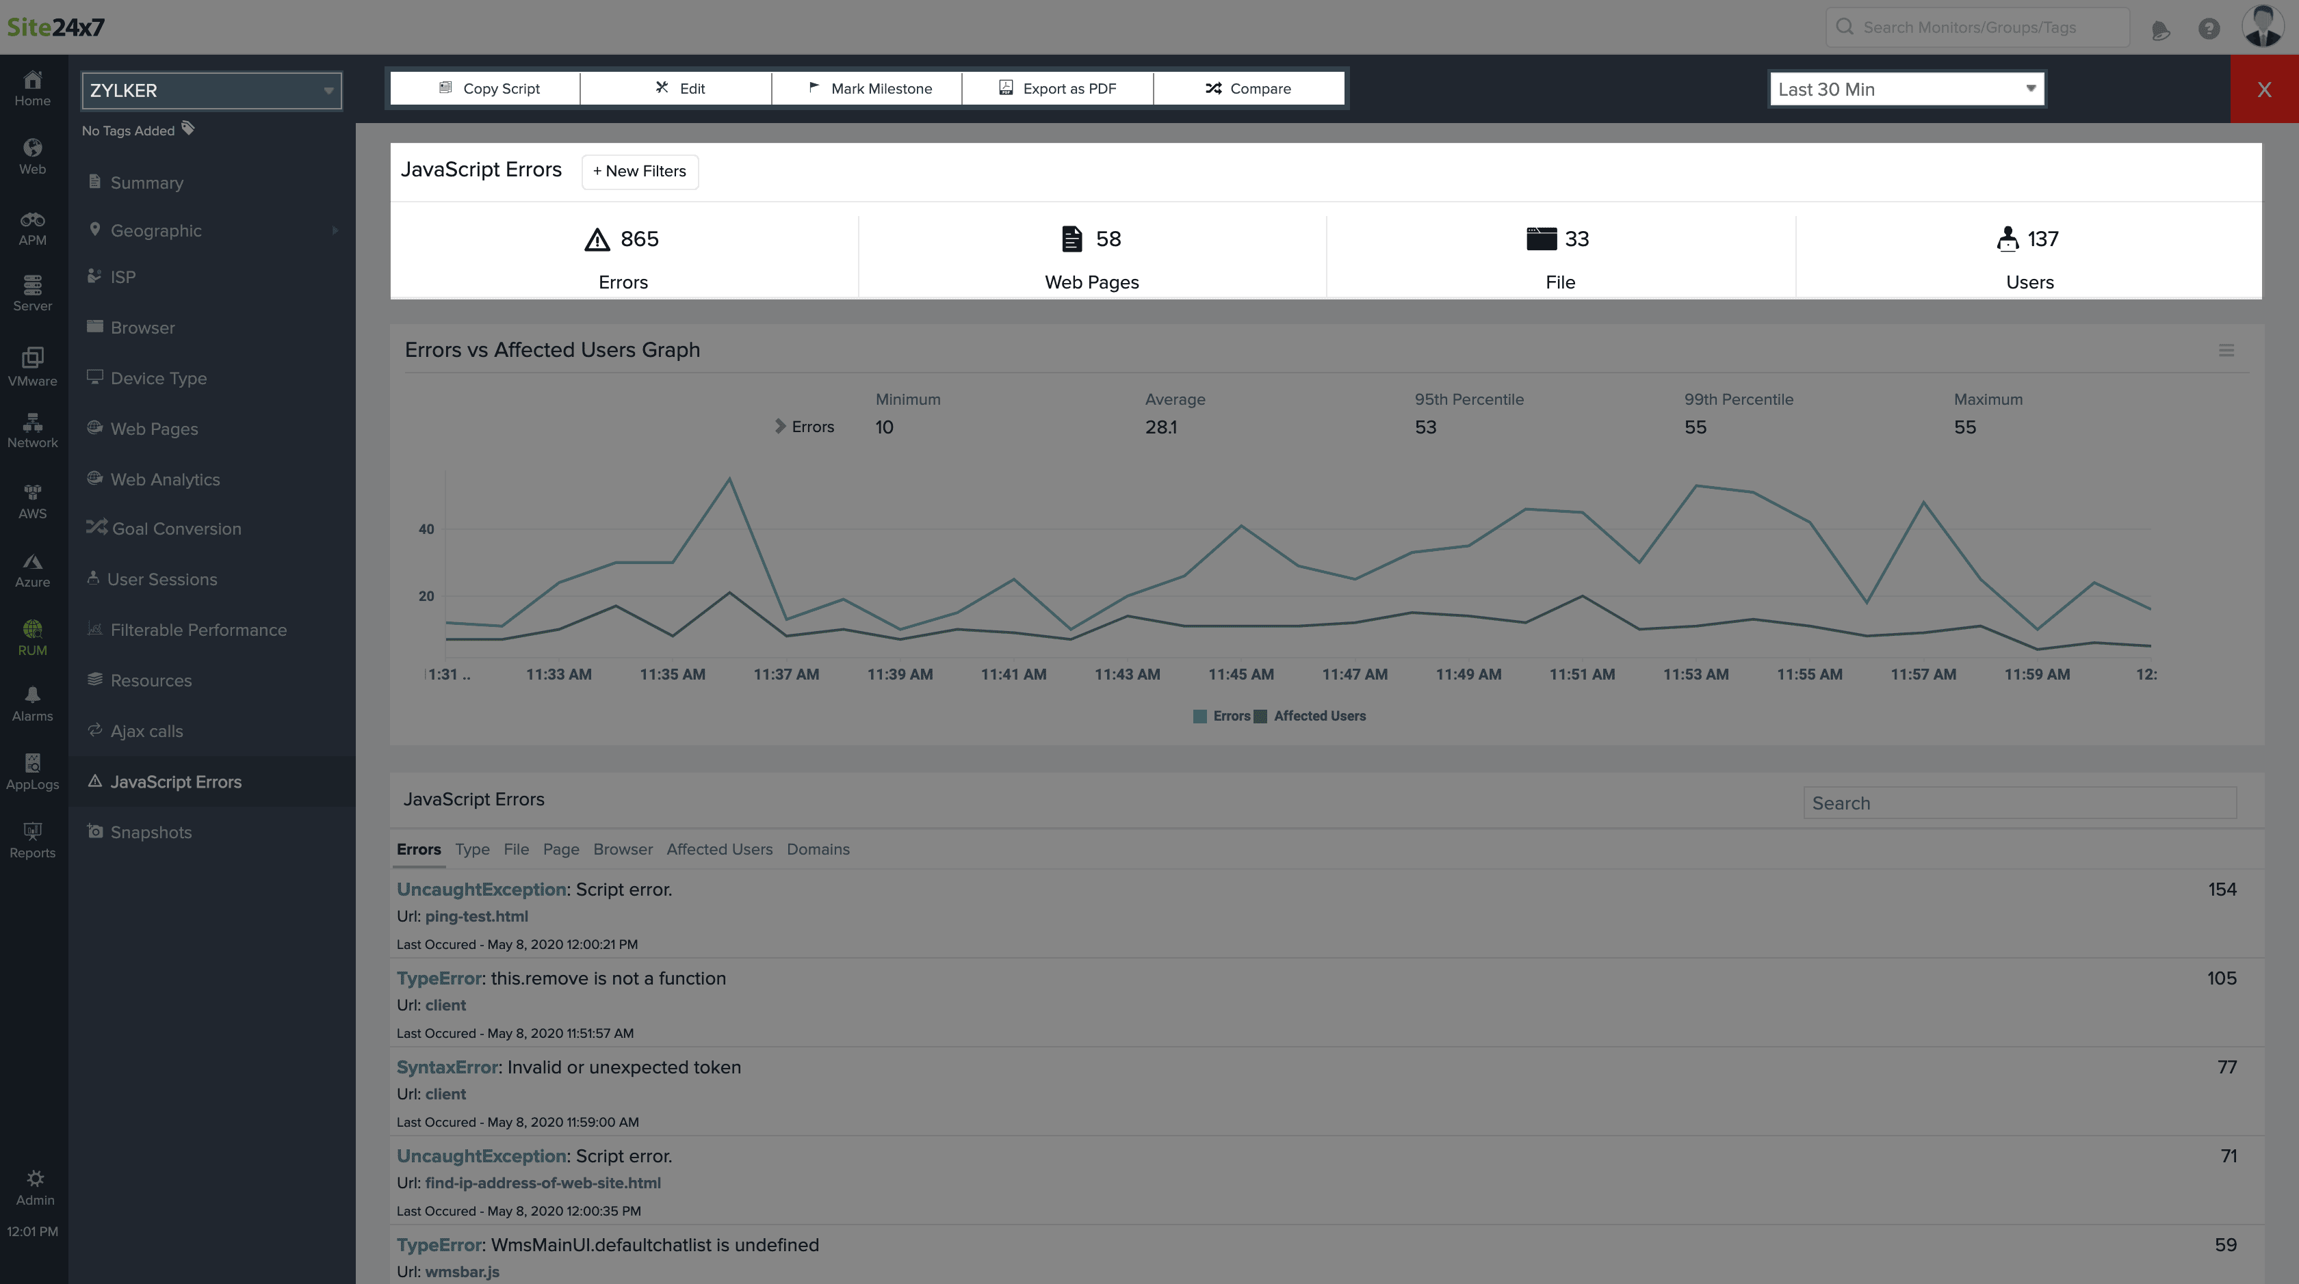Viewport: 2299px width, 1284px height.
Task: Expand the Errors statistics row chevron
Action: [780, 426]
